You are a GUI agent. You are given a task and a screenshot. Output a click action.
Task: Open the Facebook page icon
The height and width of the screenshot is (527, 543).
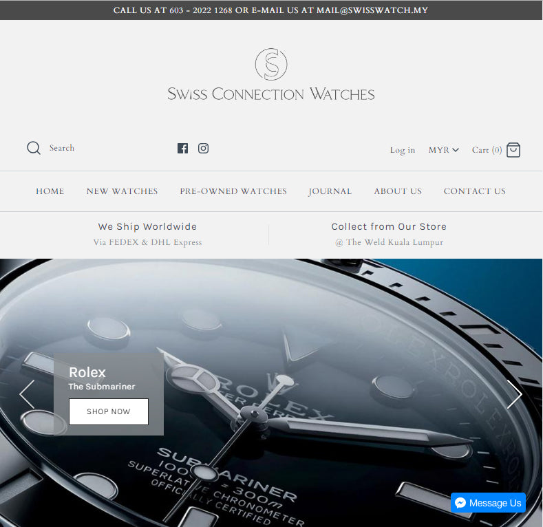coord(182,148)
